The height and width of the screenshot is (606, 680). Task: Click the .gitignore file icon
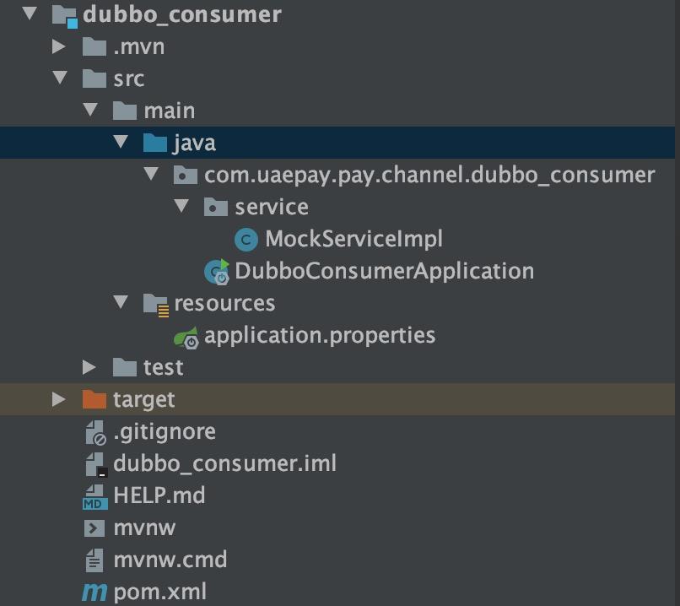pos(94,431)
